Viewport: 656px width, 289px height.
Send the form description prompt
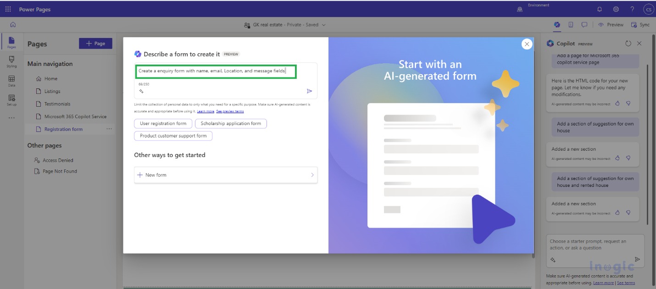309,91
